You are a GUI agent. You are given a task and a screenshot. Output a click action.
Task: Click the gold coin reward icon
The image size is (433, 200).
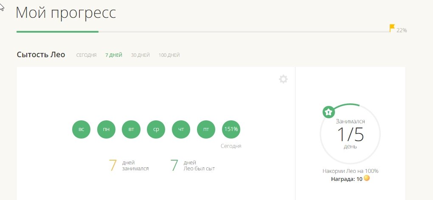(367, 178)
